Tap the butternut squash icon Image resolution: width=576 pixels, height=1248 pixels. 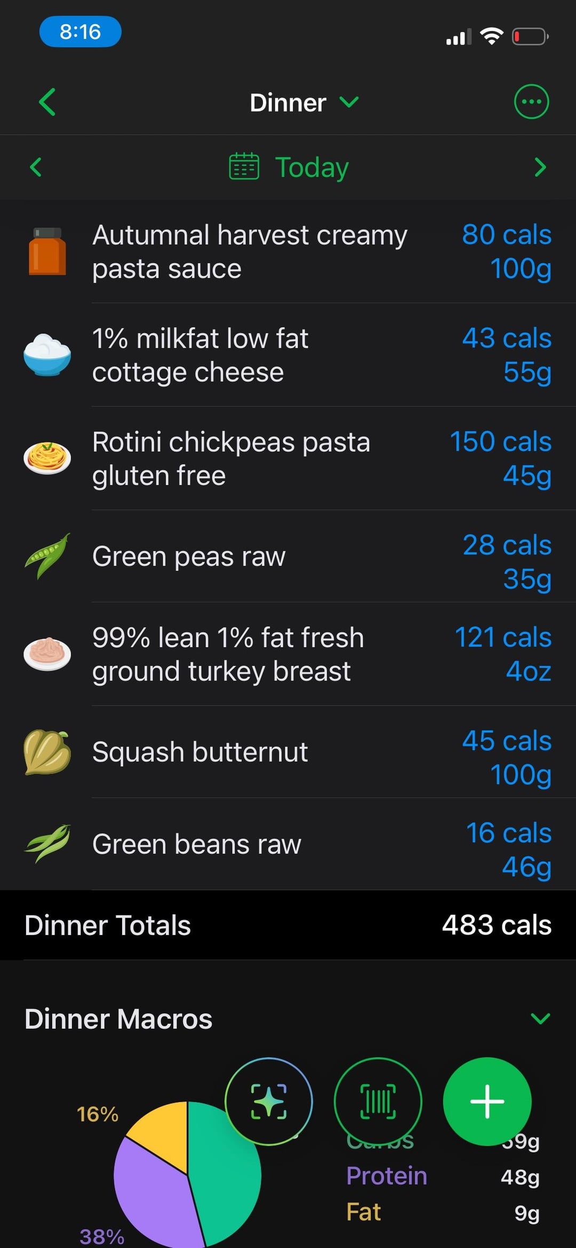[47, 752]
